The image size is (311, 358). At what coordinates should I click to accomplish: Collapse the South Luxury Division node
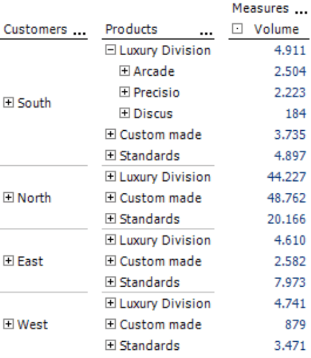click(x=110, y=50)
